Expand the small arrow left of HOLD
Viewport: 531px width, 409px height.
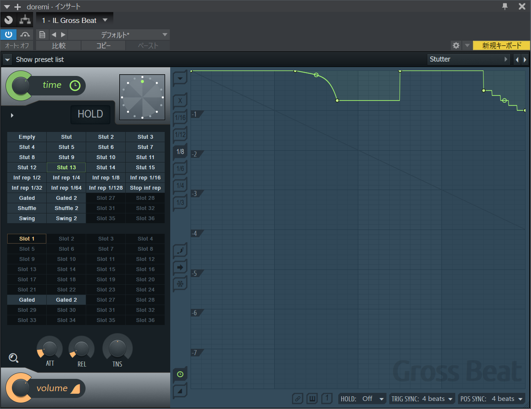12,115
